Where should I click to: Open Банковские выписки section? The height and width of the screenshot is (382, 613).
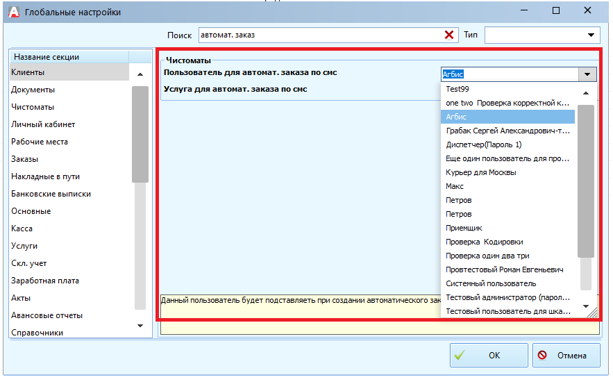(69, 194)
